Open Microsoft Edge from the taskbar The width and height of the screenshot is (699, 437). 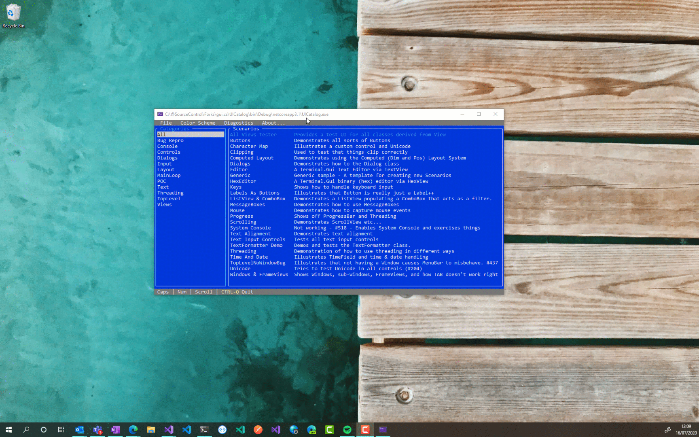point(133,430)
